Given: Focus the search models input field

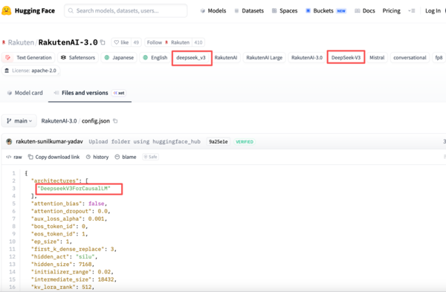Looking at the screenshot, I should coord(126,11).
